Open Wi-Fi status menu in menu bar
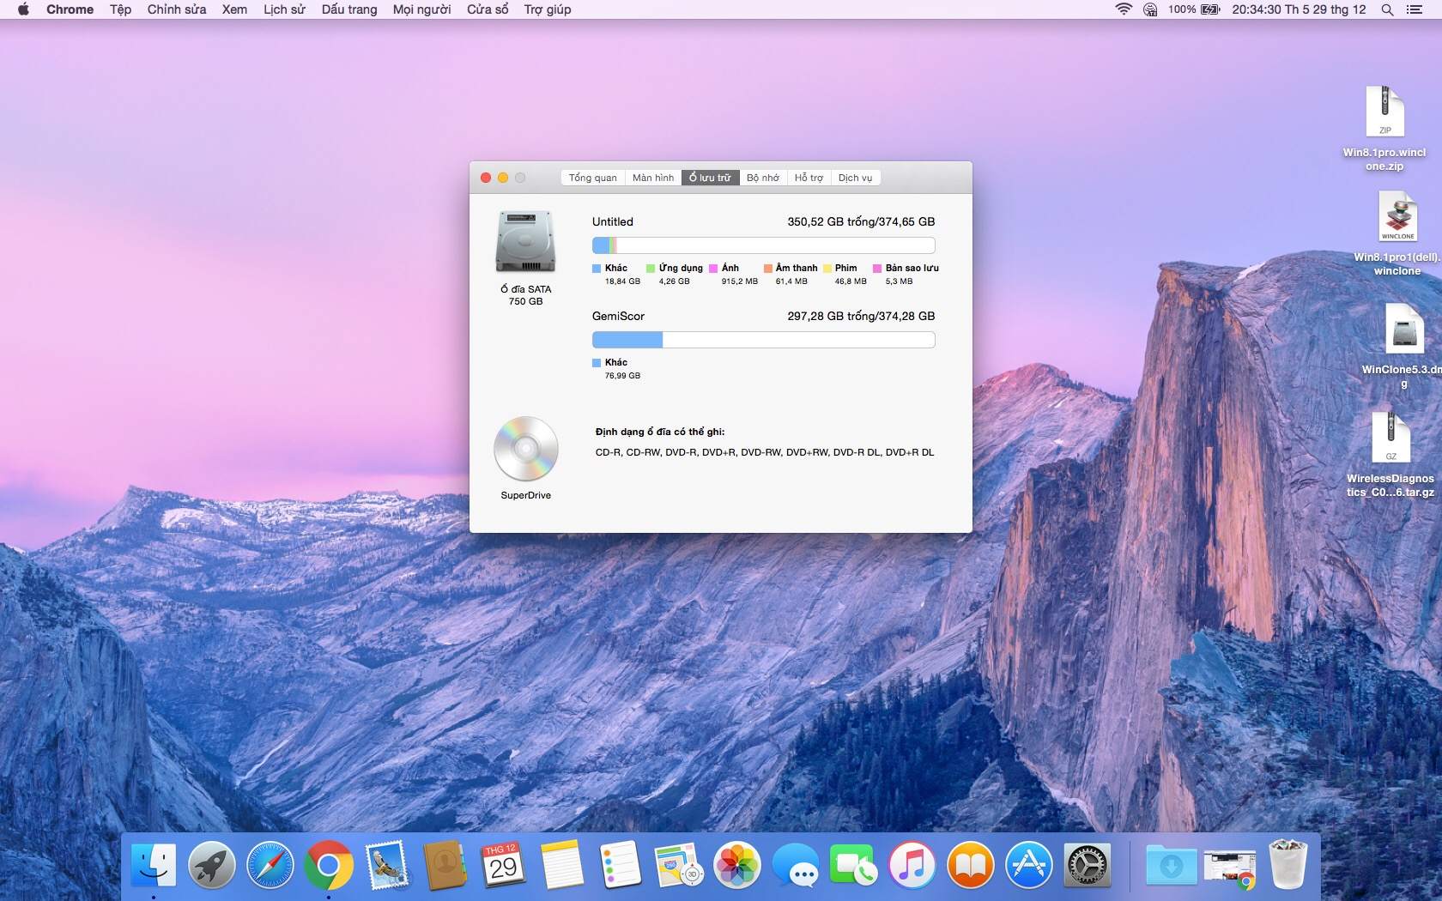1442x901 pixels. tap(1123, 9)
